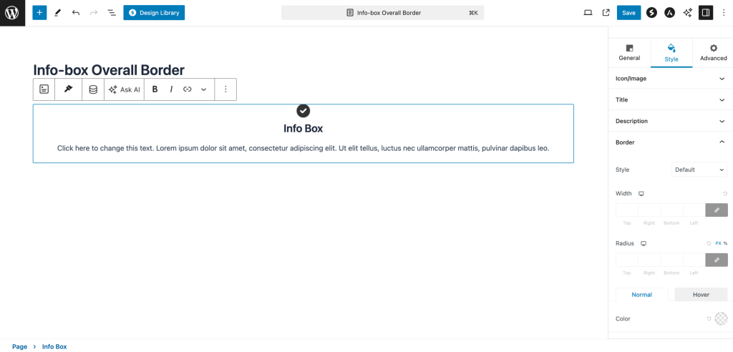
Task: Switch to the General tab
Action: [629, 52]
